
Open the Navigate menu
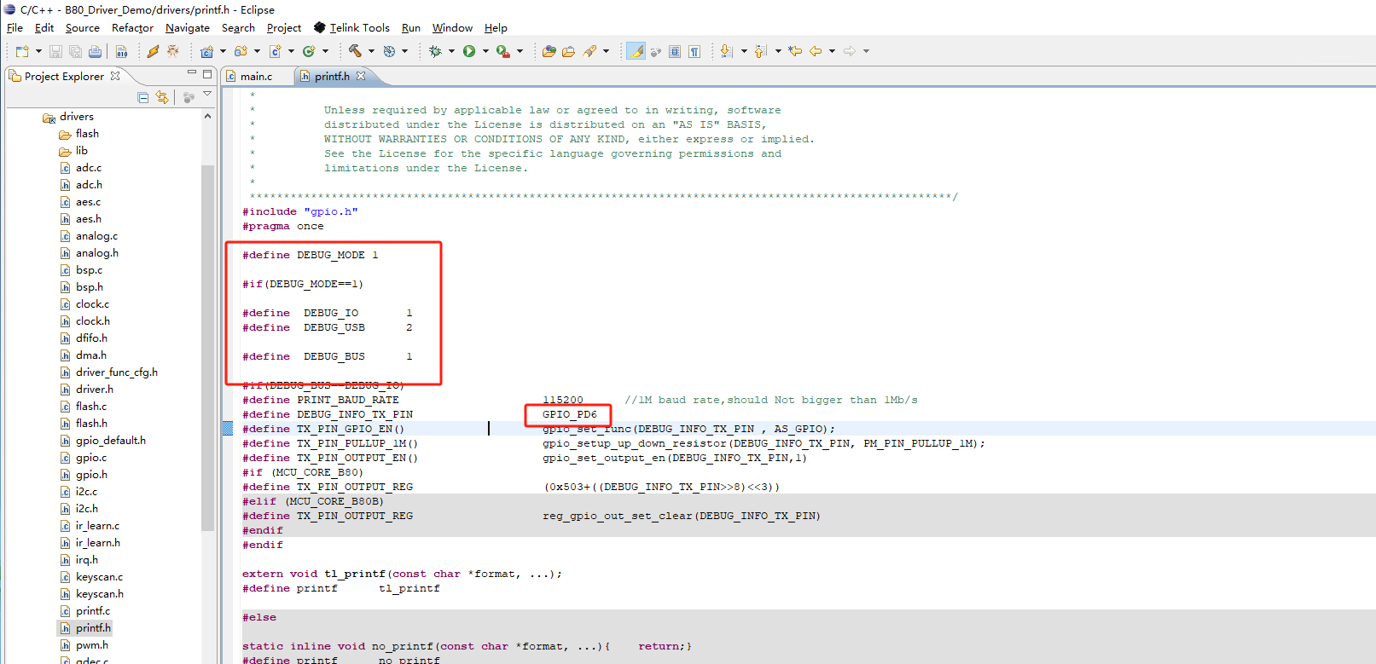tap(188, 28)
